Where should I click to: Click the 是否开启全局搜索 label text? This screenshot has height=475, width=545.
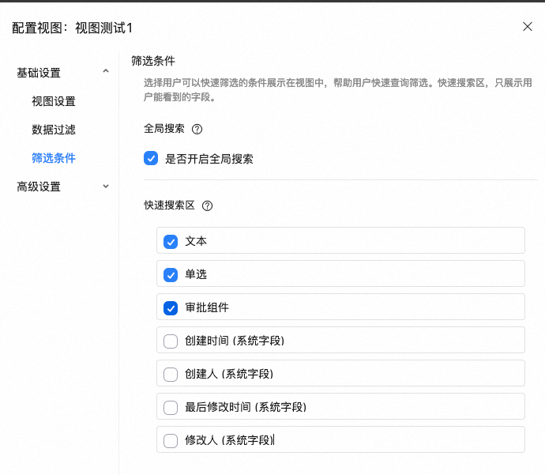209,159
